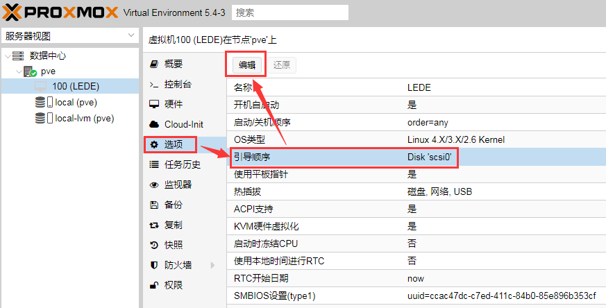The height and width of the screenshot is (308, 606).
Task: Click the 搜索 search input field
Action: pos(289,12)
